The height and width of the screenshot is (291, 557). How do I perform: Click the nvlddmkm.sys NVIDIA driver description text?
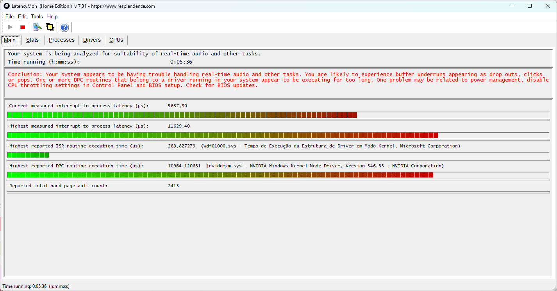[x=325, y=166]
